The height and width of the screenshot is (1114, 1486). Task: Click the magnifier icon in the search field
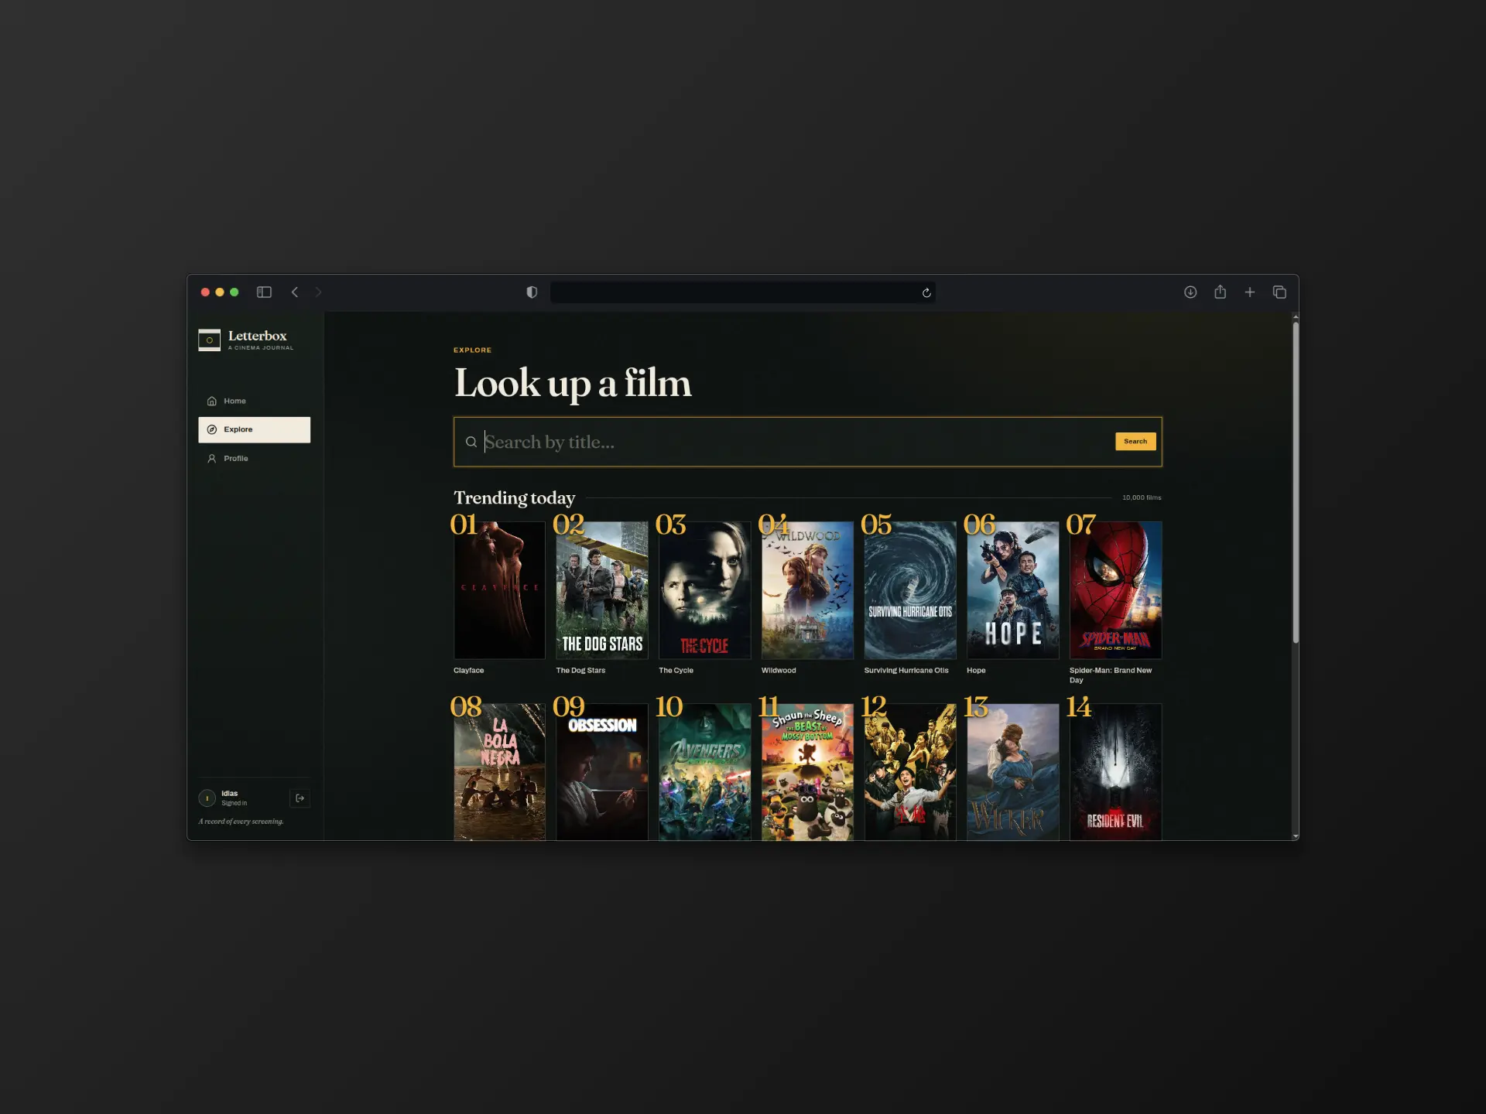tap(471, 442)
